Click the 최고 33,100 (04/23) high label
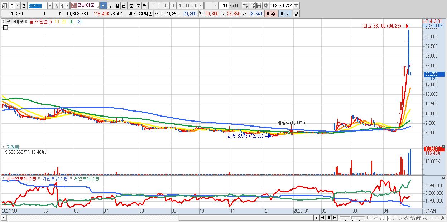Screen dimensions: 447x222 [x=383, y=26]
